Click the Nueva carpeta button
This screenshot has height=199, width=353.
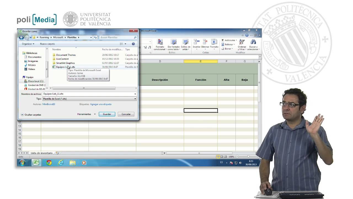47,44
